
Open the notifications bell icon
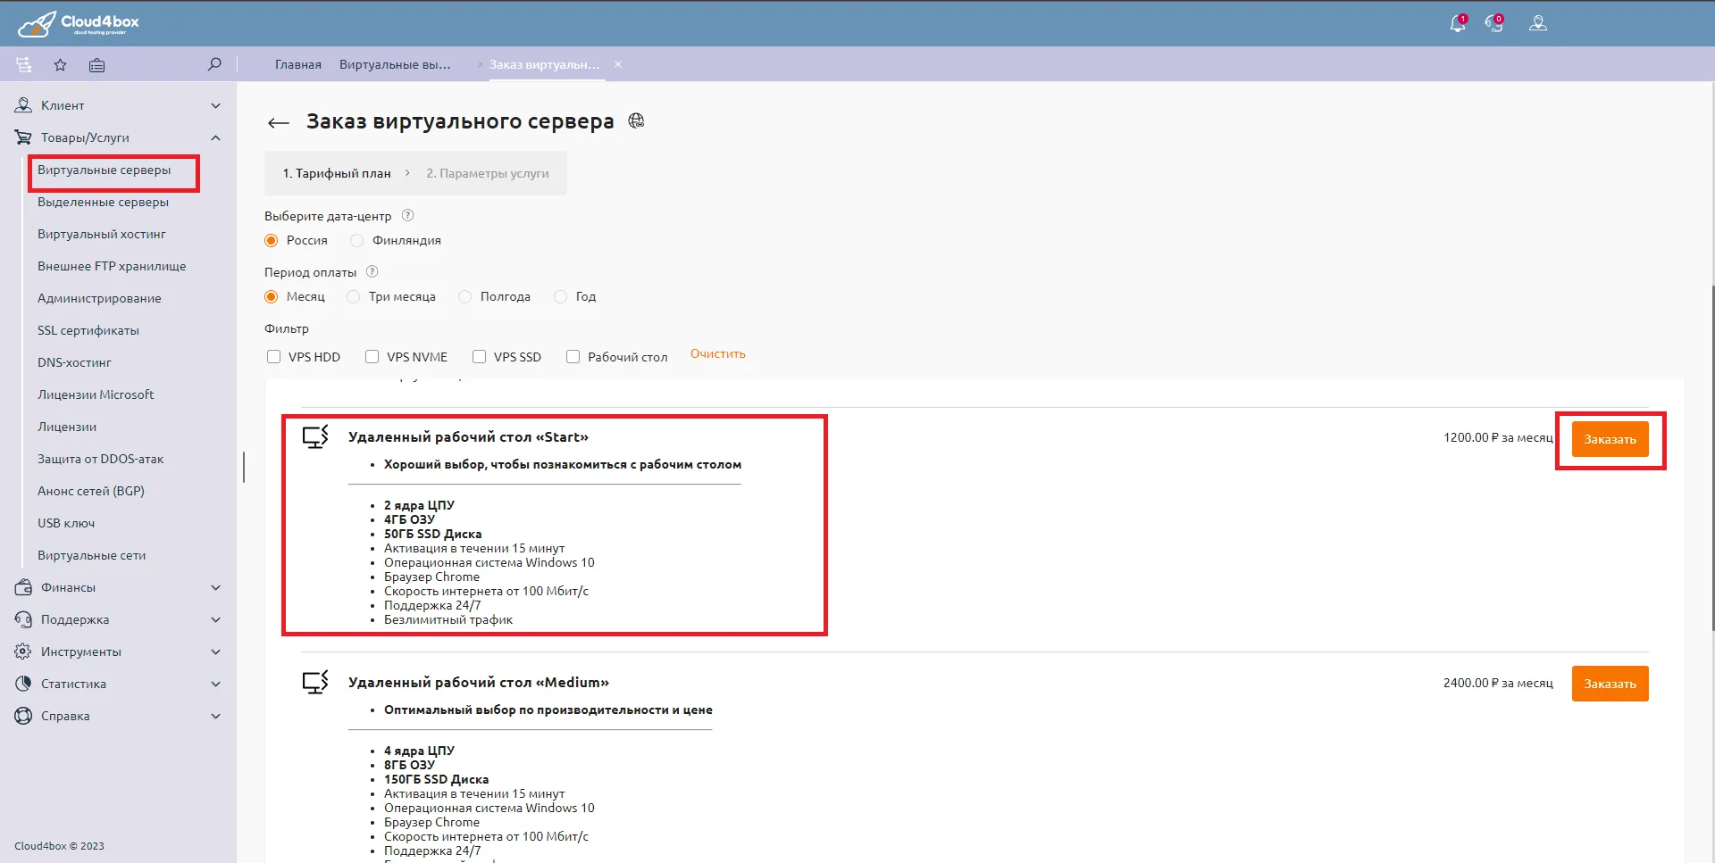pyautogui.click(x=1457, y=24)
